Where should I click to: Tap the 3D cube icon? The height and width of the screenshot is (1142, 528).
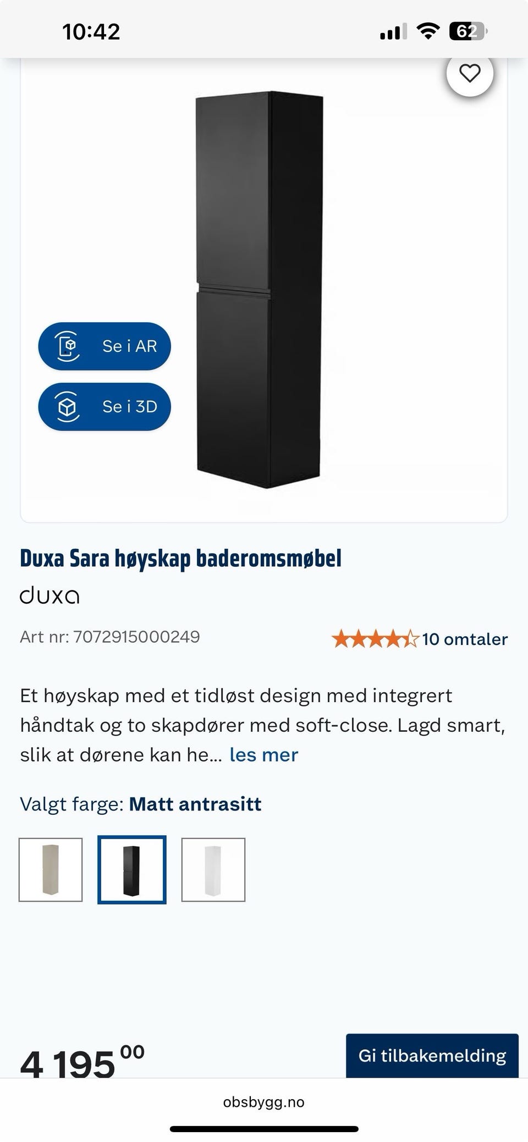pos(68,406)
